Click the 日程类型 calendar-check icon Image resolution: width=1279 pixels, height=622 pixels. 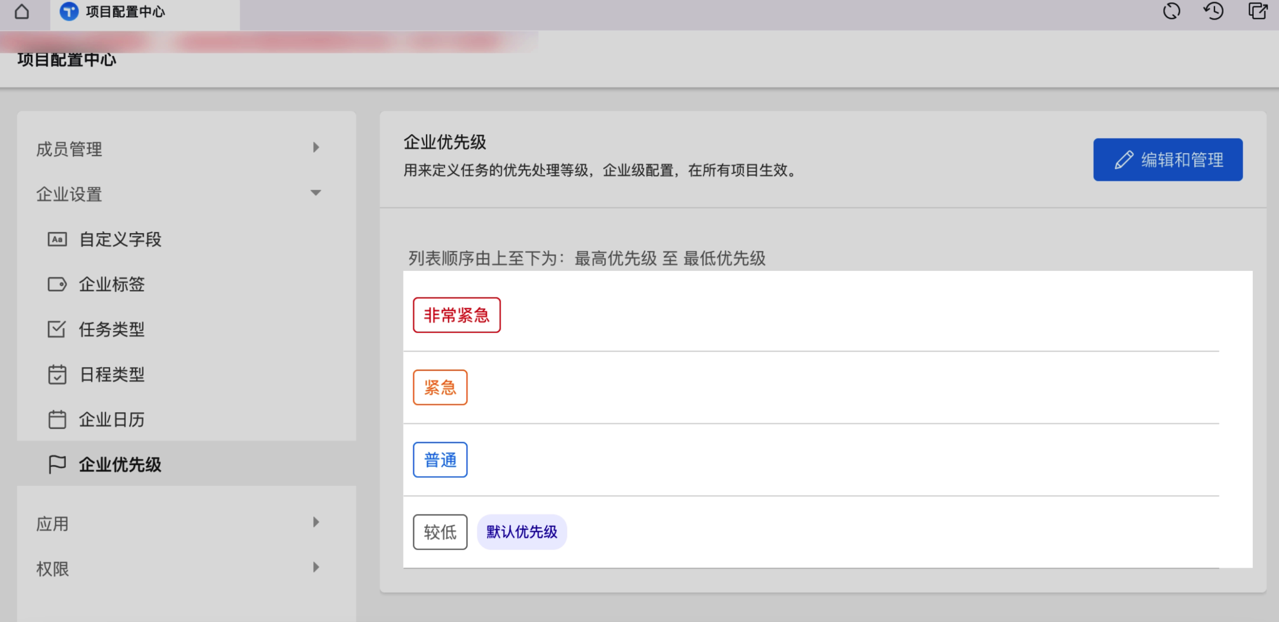pyautogui.click(x=57, y=374)
